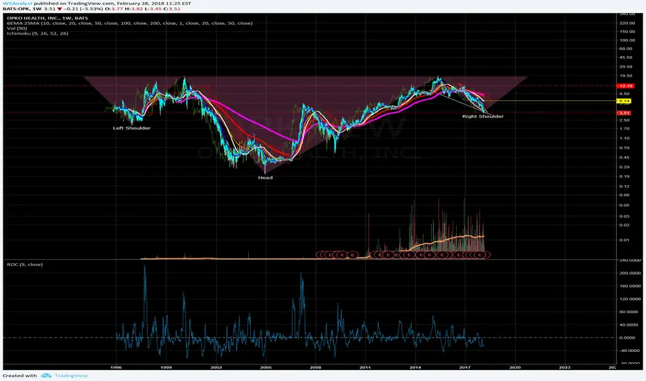Click the red down-arrow price change icon

click(60, 8)
